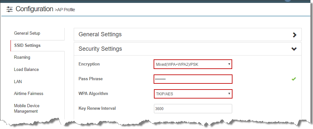Open the Load Balance section
Image resolution: width=313 pixels, height=129 pixels.
click(26, 70)
